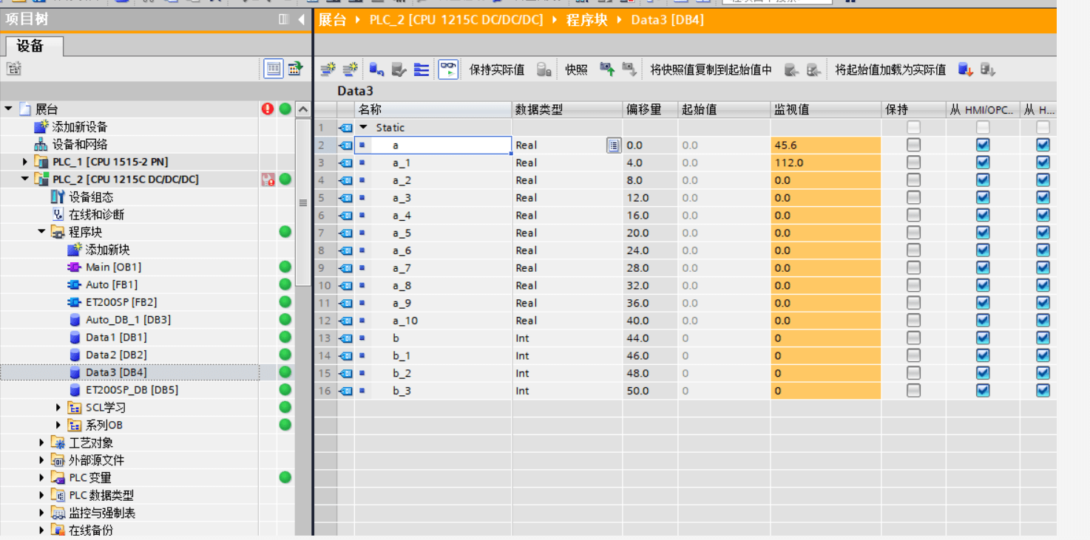Open the data type dropdown for variable a

pos(613,145)
